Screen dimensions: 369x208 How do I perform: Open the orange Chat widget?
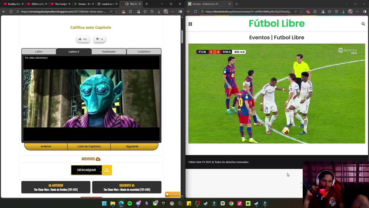(172, 194)
